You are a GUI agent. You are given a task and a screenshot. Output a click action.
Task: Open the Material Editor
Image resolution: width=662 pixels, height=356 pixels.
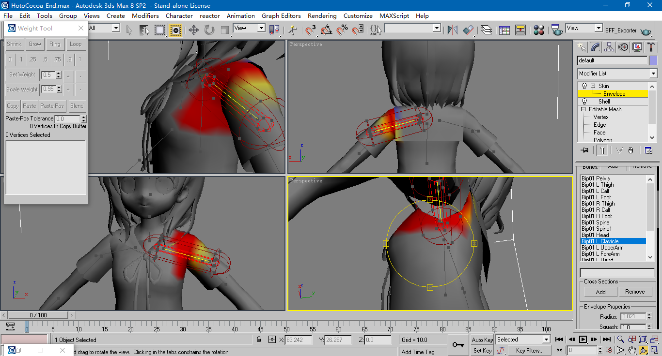point(539,30)
